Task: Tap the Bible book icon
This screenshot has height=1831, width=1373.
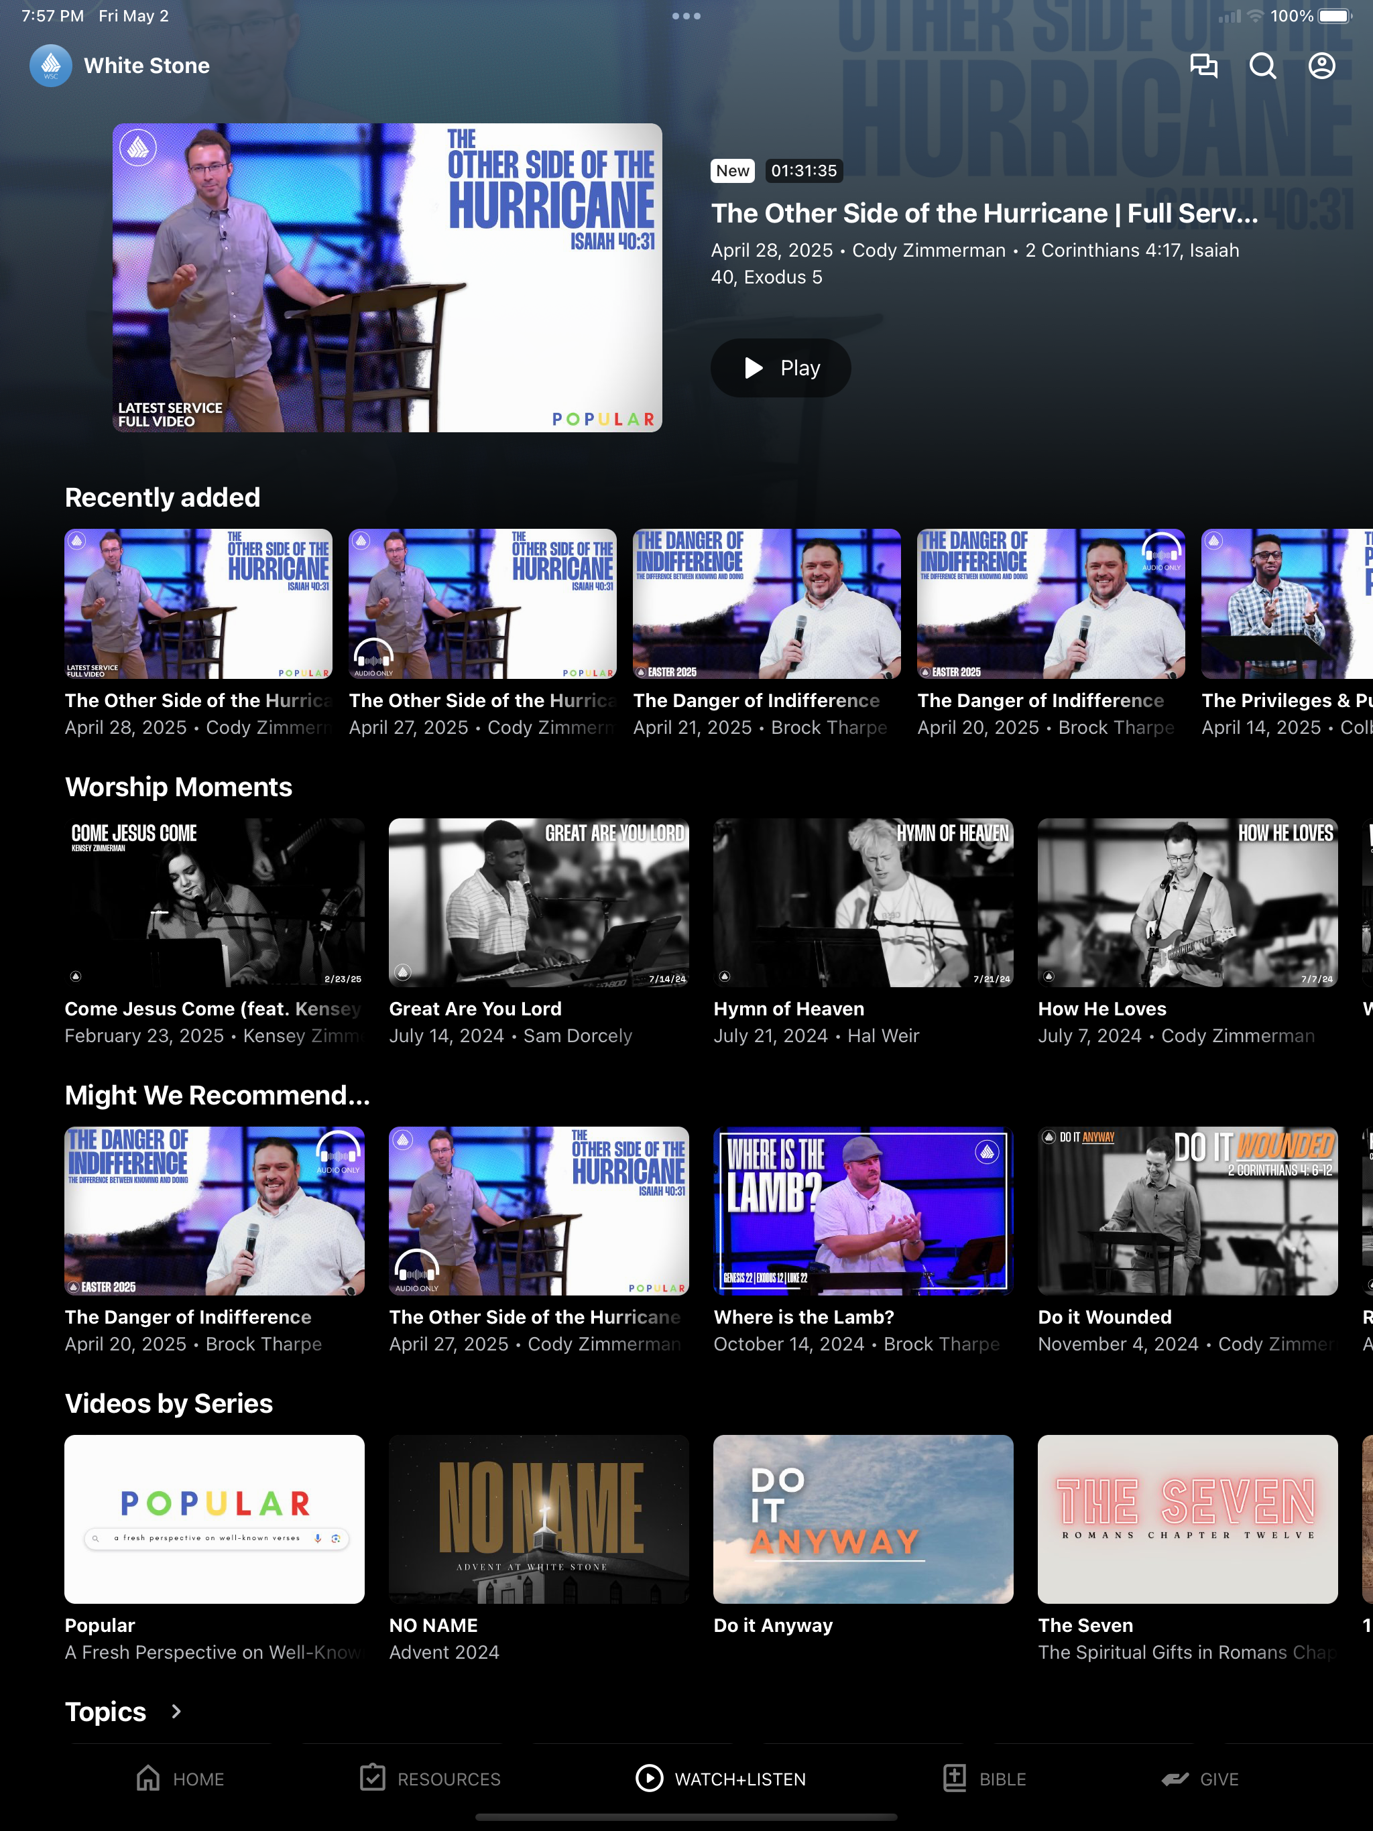Action: pos(955,1778)
